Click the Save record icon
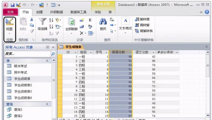Image resolution: width=212 pixels, height=120 pixels. tap(82, 27)
